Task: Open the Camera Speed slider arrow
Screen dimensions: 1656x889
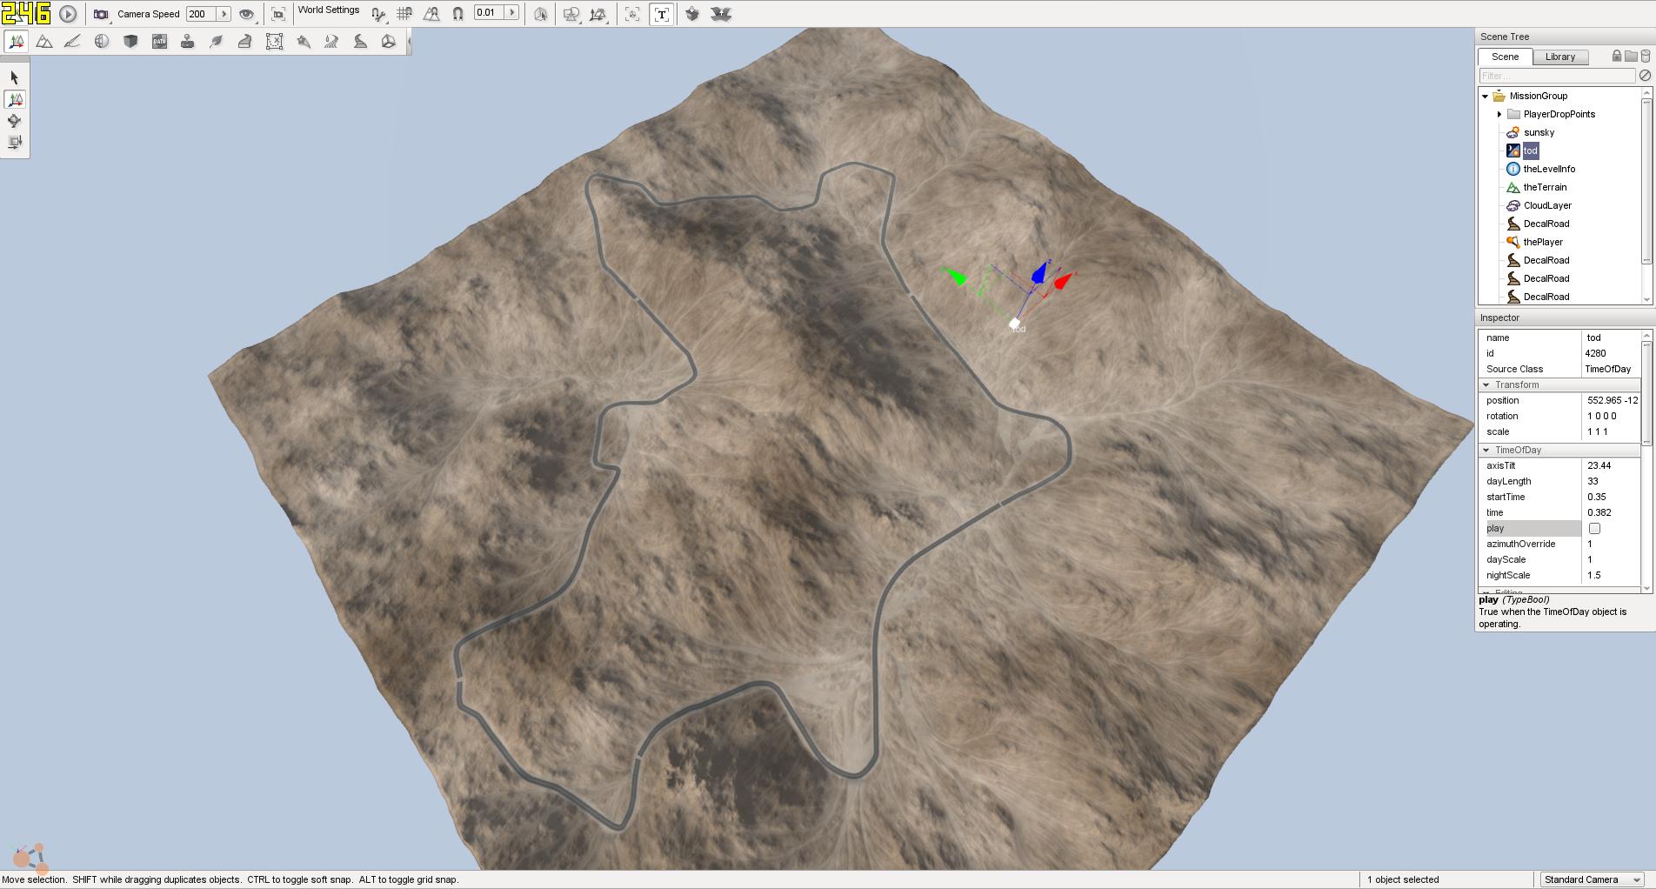Action: pyautogui.click(x=224, y=14)
